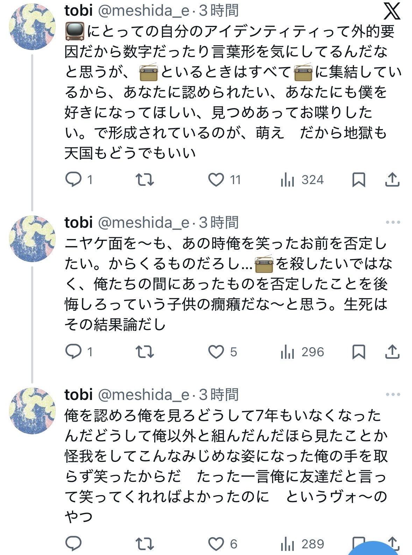Screen dimensions: 412x555
Task: Repost the second tweet in the thread
Action: (144, 352)
